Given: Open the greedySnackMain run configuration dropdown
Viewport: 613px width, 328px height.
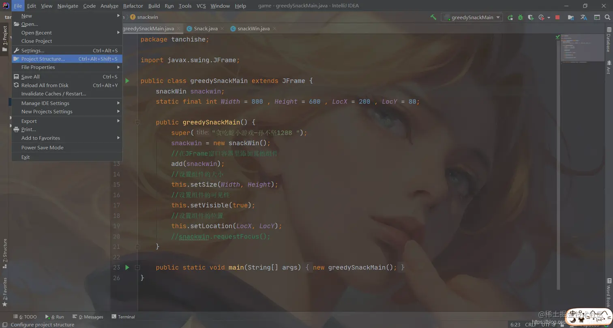Looking at the screenshot, I should tap(472, 17).
